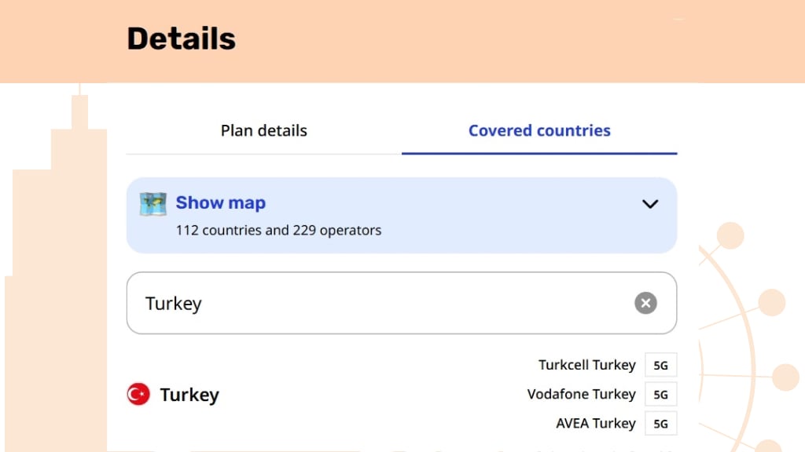The height and width of the screenshot is (452, 805).
Task: Click the Details header banner icon area
Action: (x=181, y=38)
